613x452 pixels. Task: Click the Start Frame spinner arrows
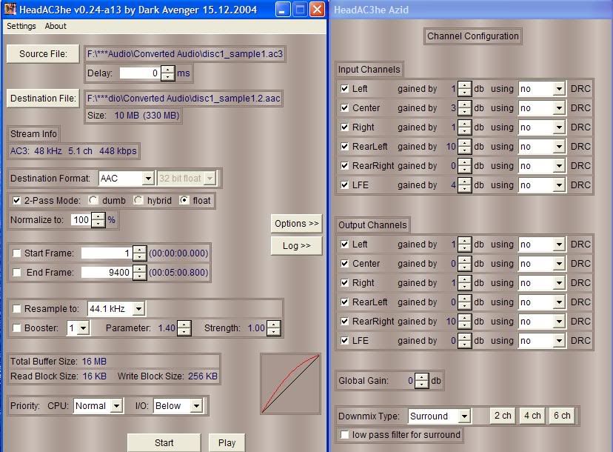(x=140, y=253)
